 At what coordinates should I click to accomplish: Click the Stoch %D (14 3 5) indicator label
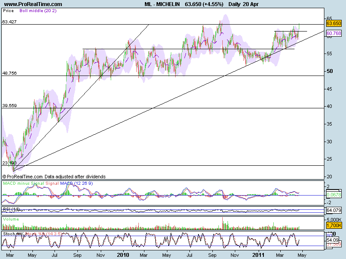[44, 234]
